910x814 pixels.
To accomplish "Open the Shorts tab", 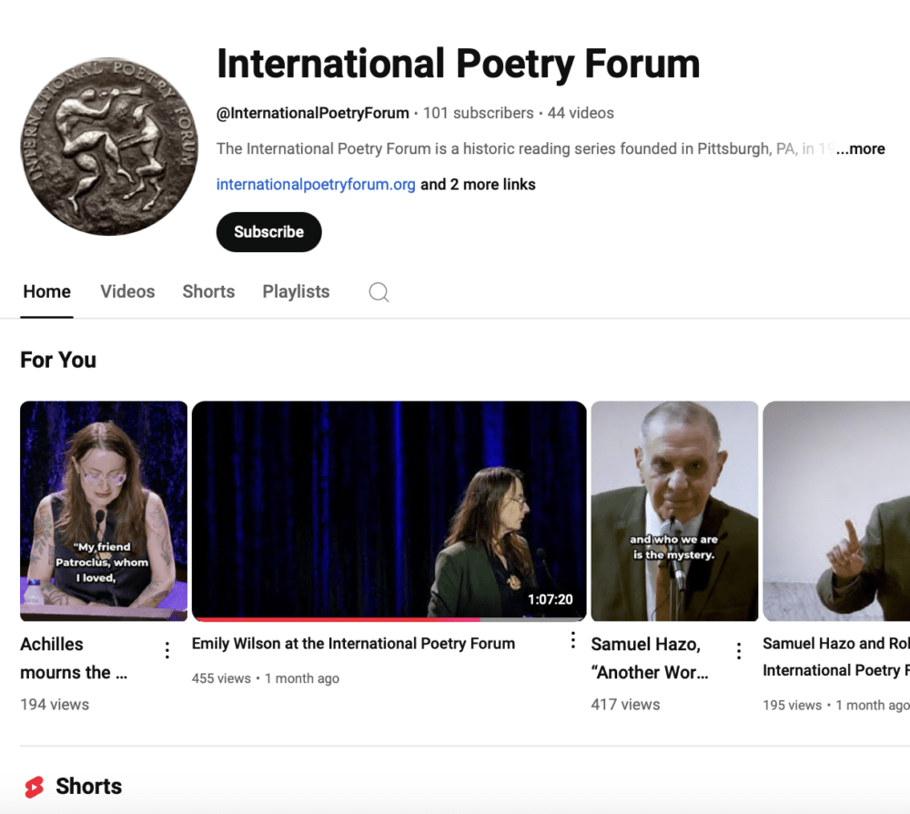I will (x=208, y=291).
